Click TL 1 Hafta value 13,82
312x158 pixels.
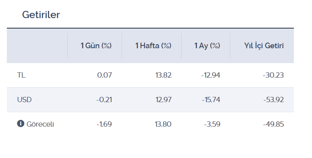tap(163, 75)
